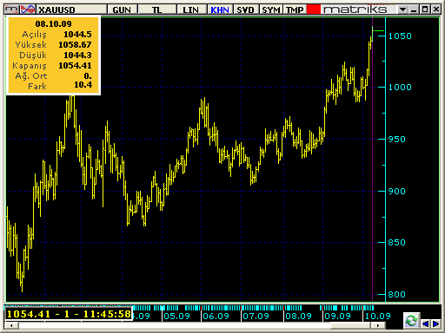The width and height of the screenshot is (445, 333).
Task: Click the blue right arrow icon
Action: (x=435, y=323)
